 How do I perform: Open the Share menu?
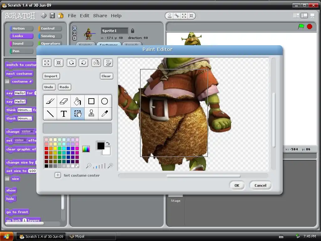(x=100, y=16)
